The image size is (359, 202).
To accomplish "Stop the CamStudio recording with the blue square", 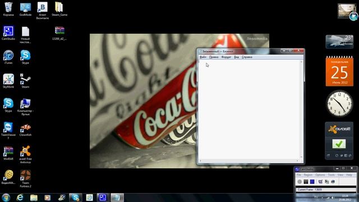I will [x=312, y=182].
